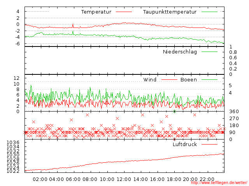Click the green star marker at 18:00
Screen dimensions: 249x186
coord(175,112)
